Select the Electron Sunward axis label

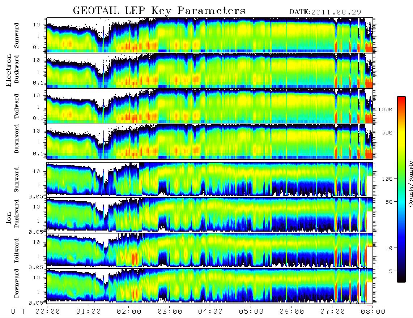pyautogui.click(x=17, y=35)
